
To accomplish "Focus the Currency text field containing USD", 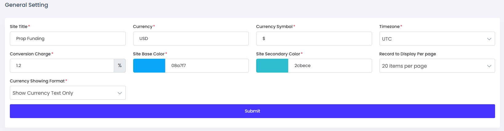I will point(191,38).
